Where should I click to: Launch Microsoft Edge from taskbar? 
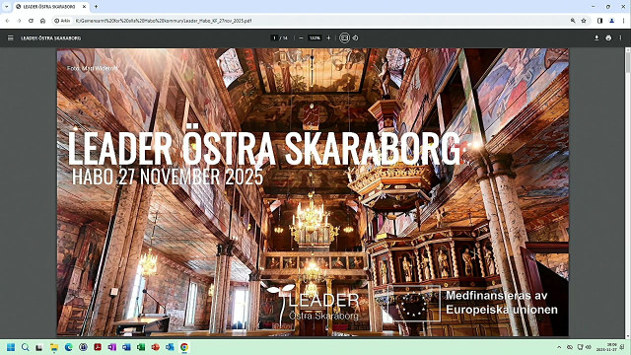(68, 347)
